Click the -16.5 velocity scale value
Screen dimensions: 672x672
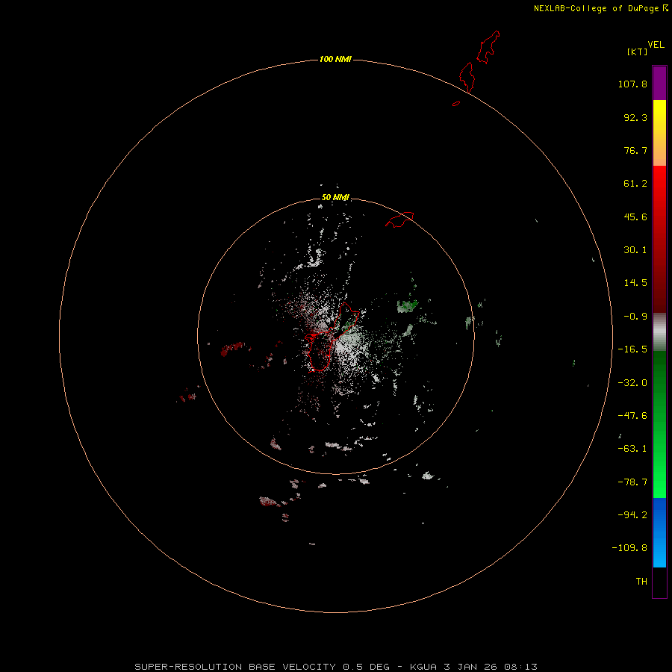coord(632,349)
